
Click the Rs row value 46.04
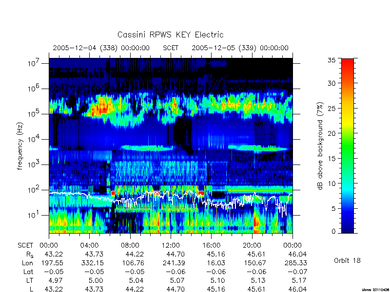tap(297, 254)
